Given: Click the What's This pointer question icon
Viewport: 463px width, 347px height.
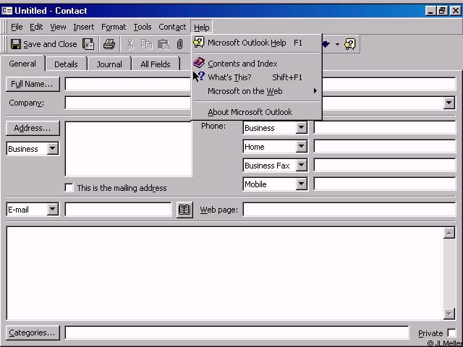Looking at the screenshot, I should click(x=198, y=77).
